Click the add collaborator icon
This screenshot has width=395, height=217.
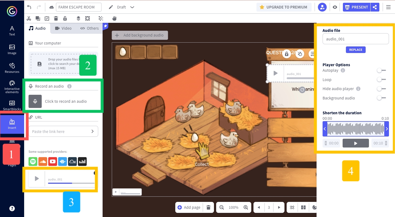[322, 7]
